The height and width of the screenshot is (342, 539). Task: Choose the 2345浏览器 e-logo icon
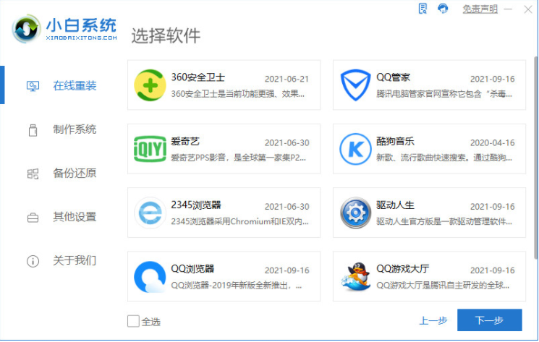pyautogui.click(x=150, y=213)
